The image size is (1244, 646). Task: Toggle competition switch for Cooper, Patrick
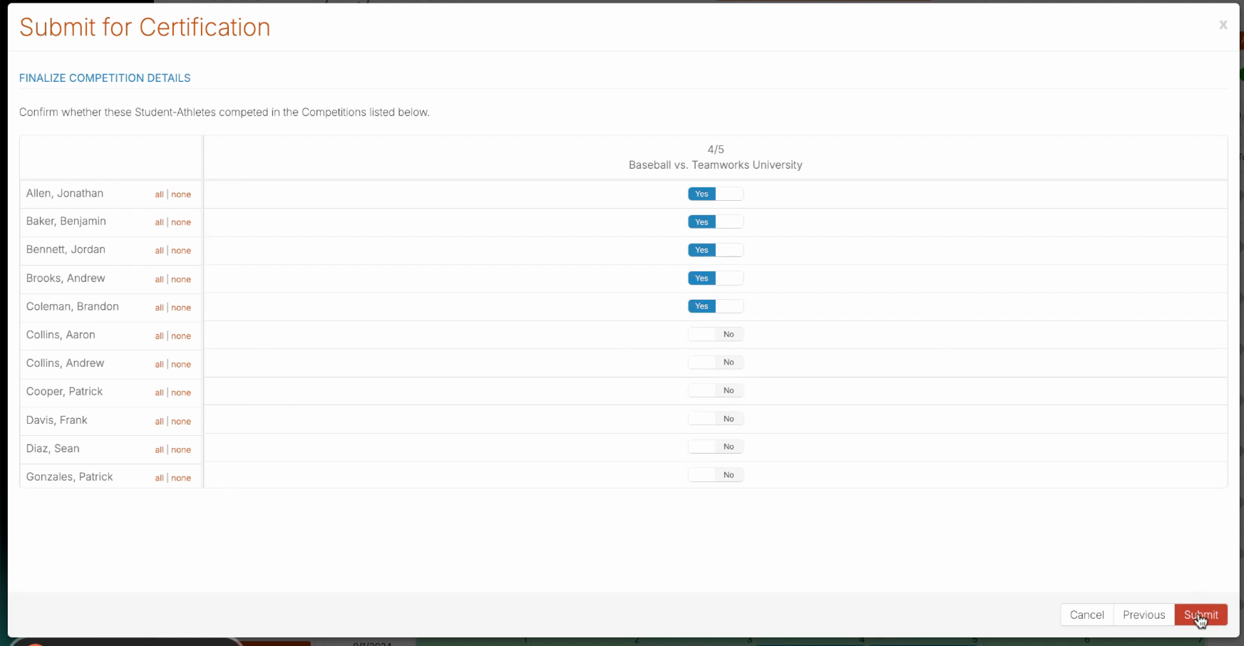click(716, 390)
